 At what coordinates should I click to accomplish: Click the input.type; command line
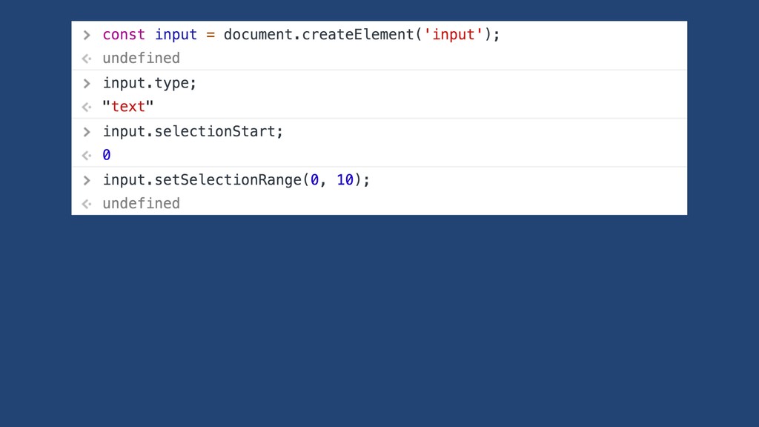pyautogui.click(x=150, y=83)
